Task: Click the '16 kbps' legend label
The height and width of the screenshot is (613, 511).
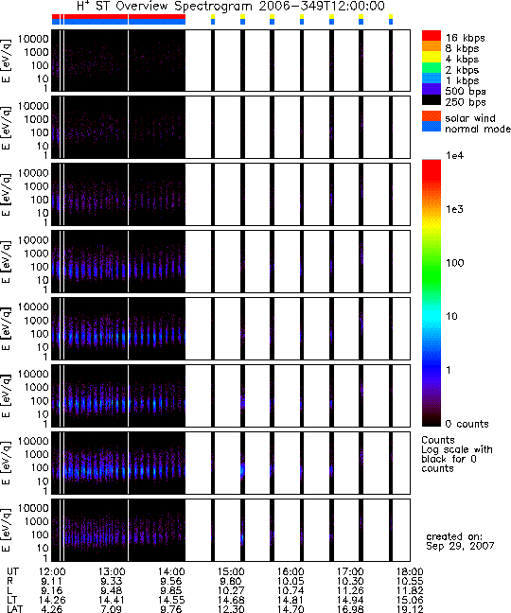Action: pos(466,38)
